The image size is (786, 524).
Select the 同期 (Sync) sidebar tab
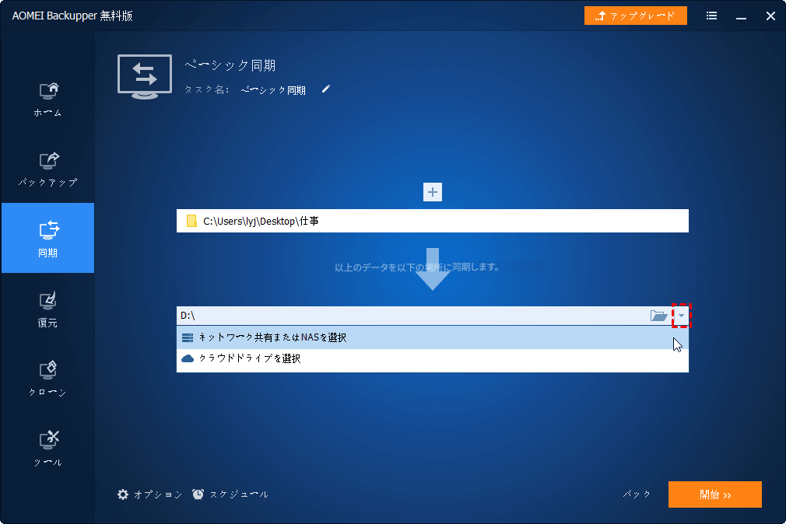(x=47, y=238)
